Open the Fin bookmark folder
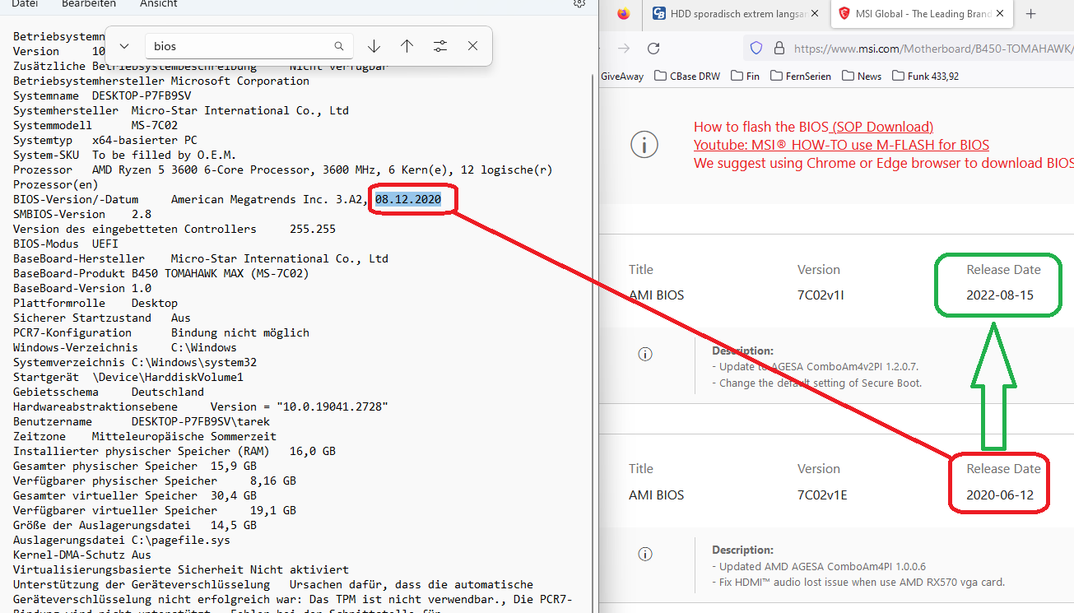This screenshot has width=1074, height=613. (744, 77)
